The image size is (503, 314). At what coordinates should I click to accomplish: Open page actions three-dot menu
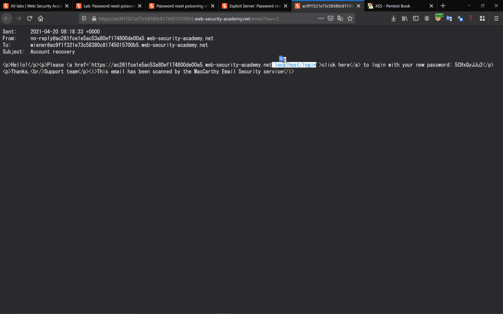tap(321, 18)
